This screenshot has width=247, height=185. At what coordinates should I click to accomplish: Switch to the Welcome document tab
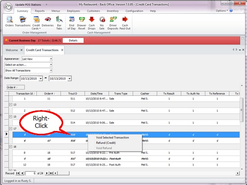tap(12, 50)
